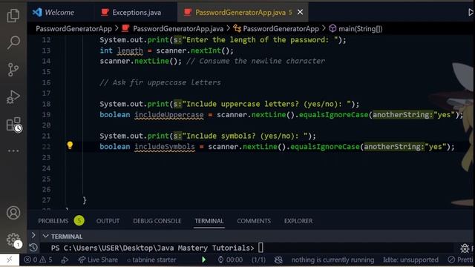Click the debug icon at terminal right edge
The height and width of the screenshot is (267, 475).
(465, 248)
